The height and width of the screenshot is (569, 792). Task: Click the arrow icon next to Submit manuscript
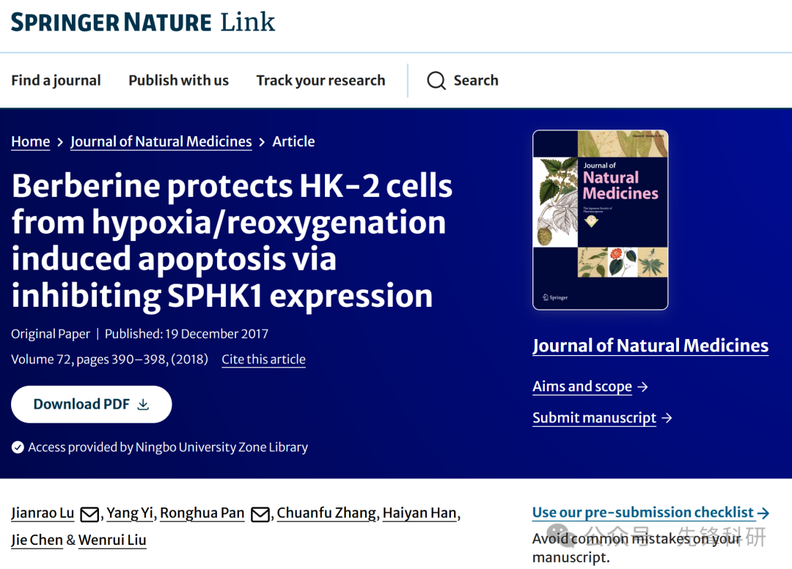click(667, 418)
